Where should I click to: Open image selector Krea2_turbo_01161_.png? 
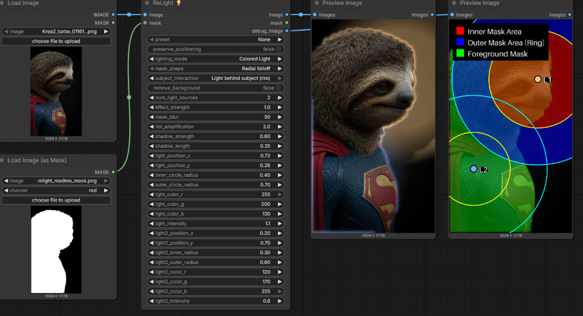(x=56, y=31)
